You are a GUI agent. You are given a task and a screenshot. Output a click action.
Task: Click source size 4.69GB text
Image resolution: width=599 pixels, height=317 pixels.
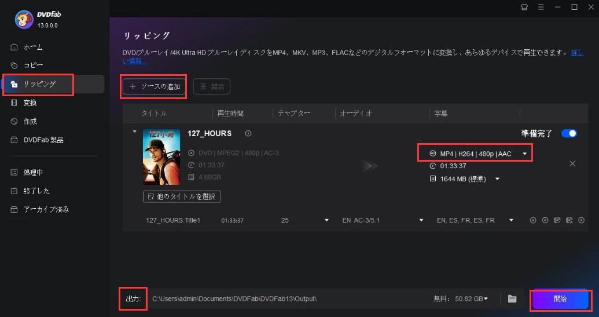click(x=210, y=177)
